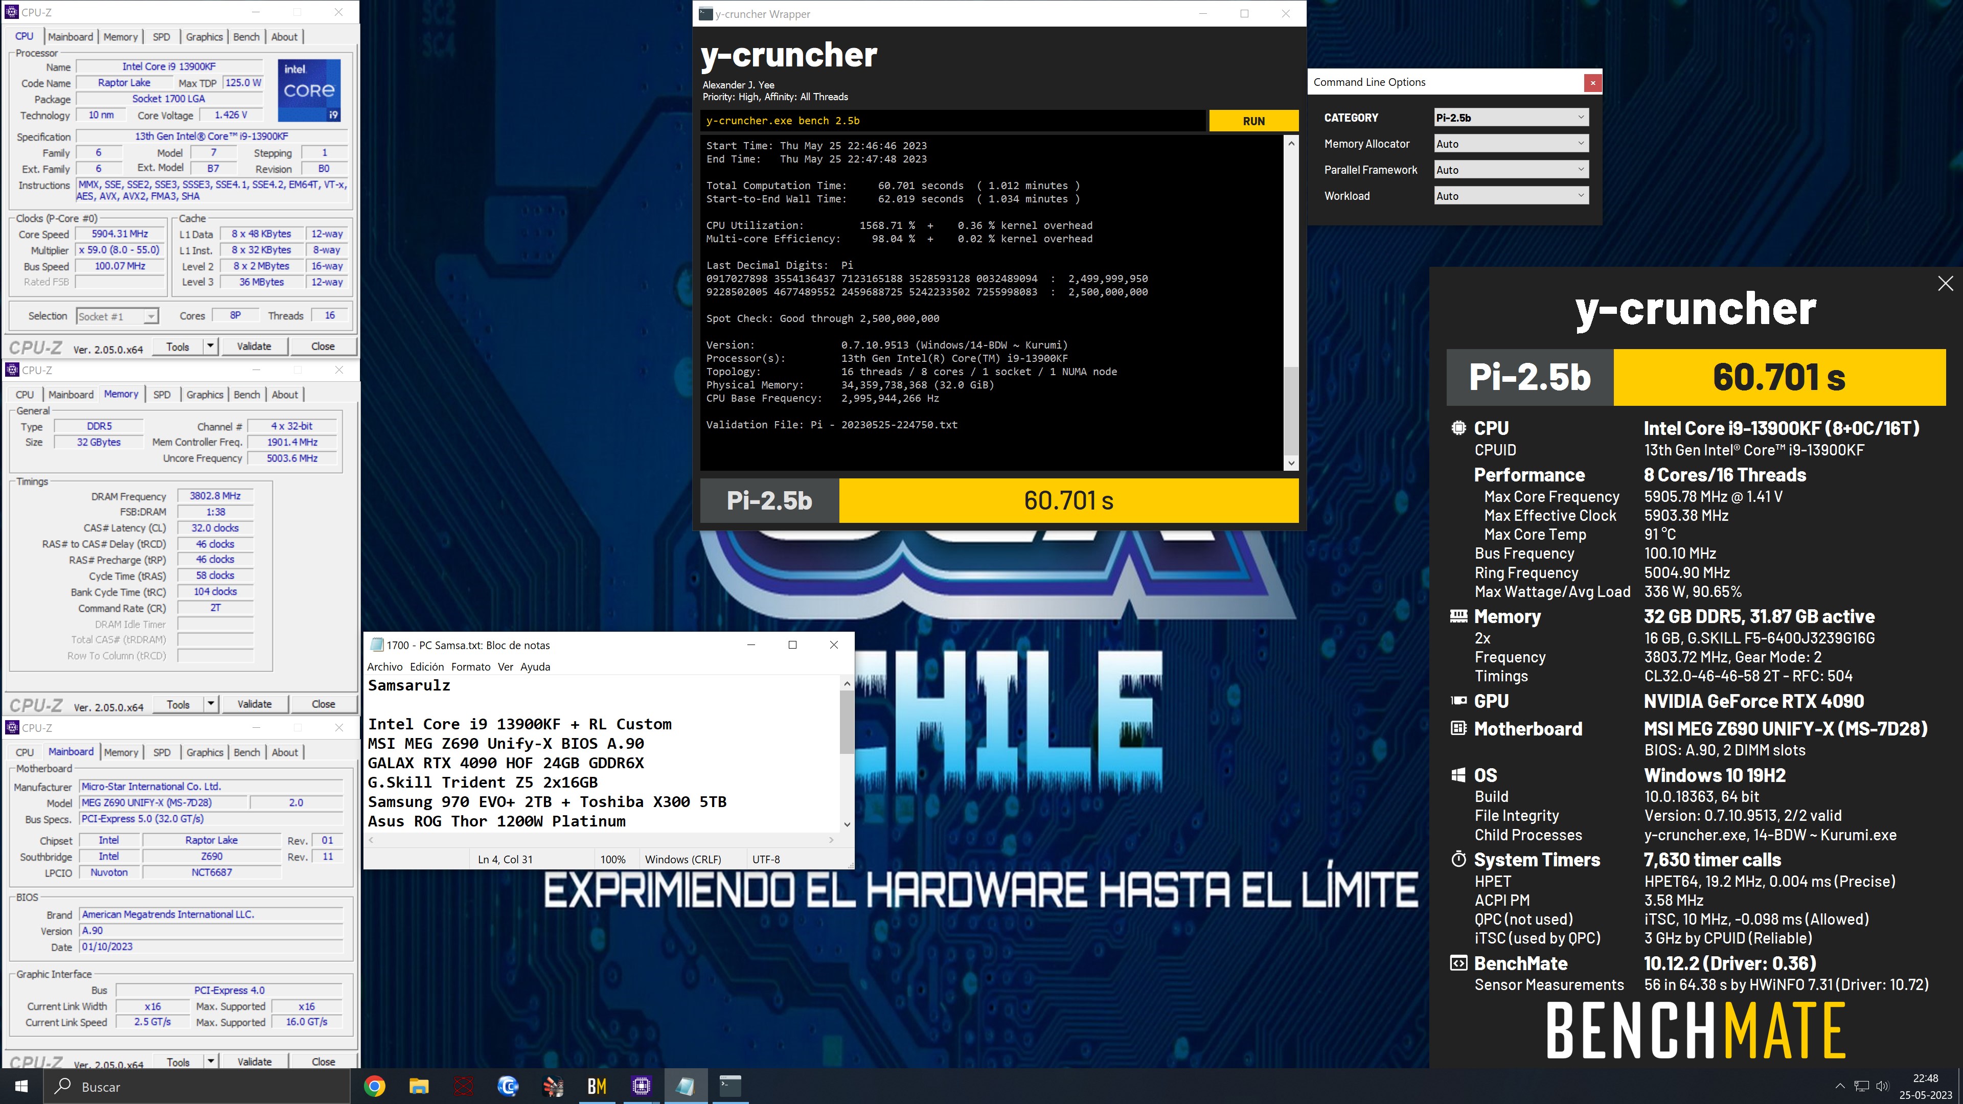Expand Tools arrow in top CPU-Z window
The width and height of the screenshot is (1963, 1104).
[210, 346]
